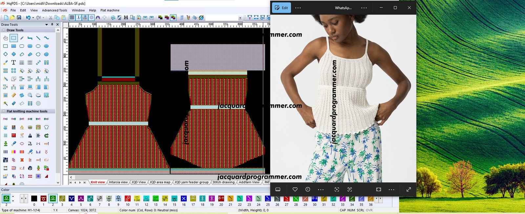Click the Save file toolbar icon
The height and width of the screenshot is (214, 525).
pyautogui.click(x=19, y=17)
